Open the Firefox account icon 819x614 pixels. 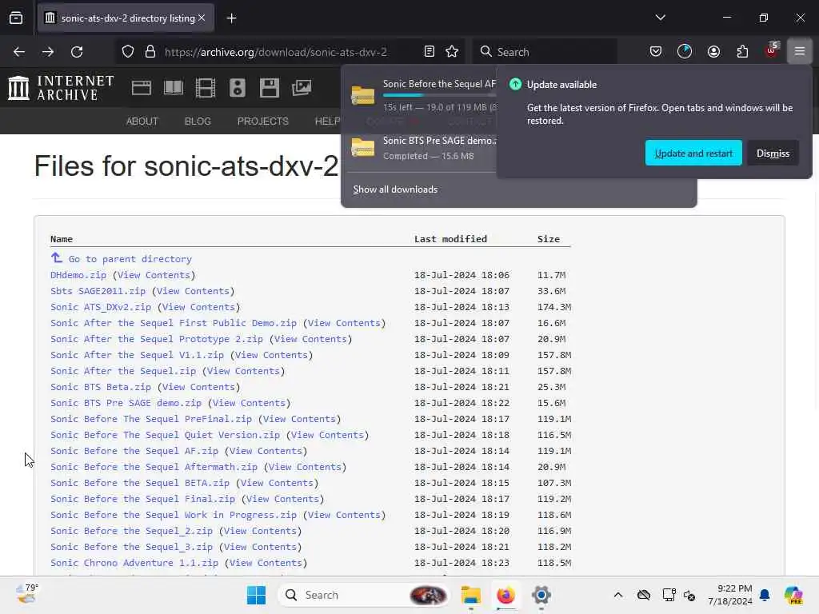click(713, 51)
